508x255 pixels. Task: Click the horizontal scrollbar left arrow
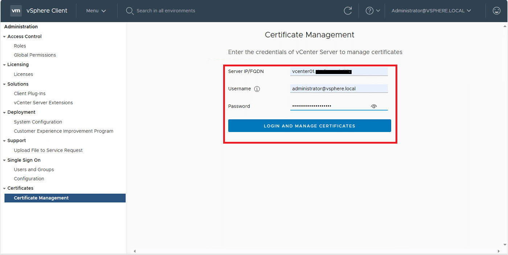pos(135,251)
